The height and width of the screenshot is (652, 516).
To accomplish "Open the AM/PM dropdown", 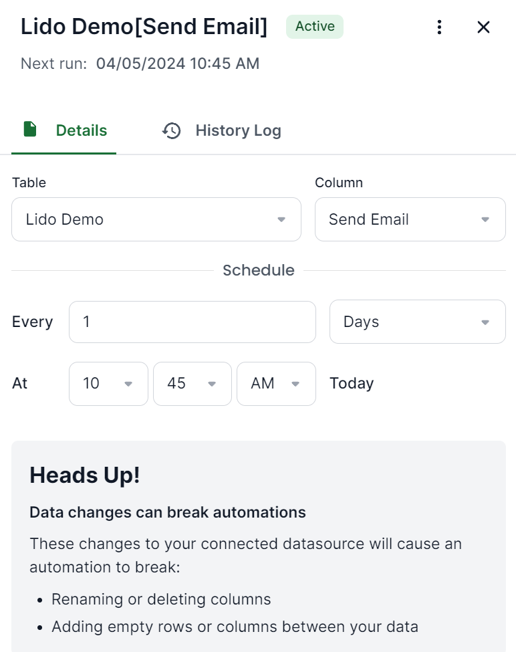I will pos(276,384).
